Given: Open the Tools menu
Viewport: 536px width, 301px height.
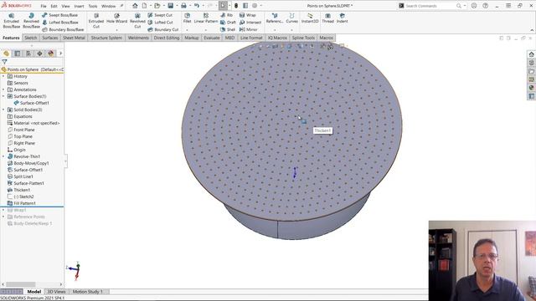Looking at the screenshot, I should coord(93,6).
